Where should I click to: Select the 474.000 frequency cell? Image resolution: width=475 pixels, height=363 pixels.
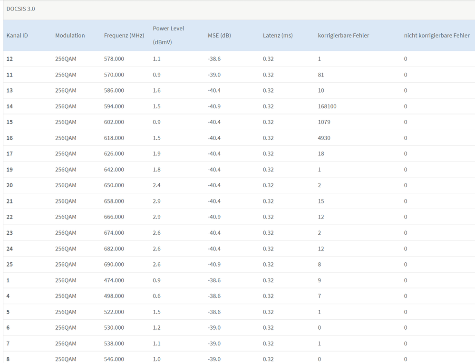(x=114, y=280)
